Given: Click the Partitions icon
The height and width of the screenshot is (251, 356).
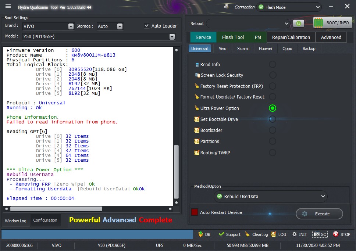Looking at the screenshot, I should (197, 141).
